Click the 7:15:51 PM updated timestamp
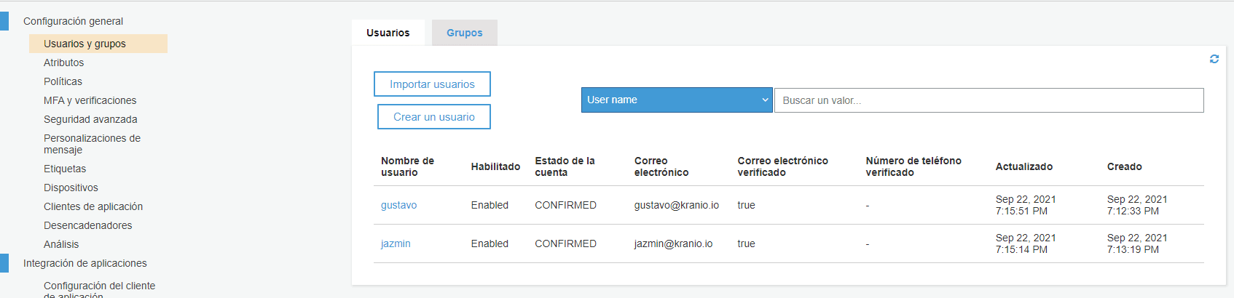Image resolution: width=1234 pixels, height=298 pixels. [1021, 212]
